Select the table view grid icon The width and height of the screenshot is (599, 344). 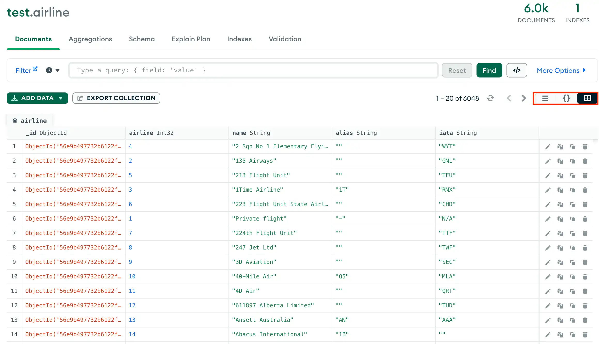[x=587, y=98]
